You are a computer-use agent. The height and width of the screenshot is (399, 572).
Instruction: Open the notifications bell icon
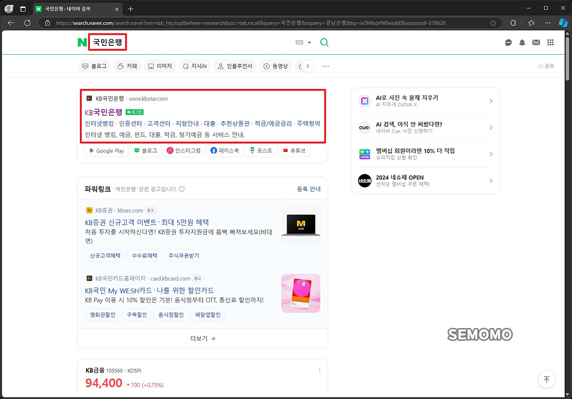522,42
